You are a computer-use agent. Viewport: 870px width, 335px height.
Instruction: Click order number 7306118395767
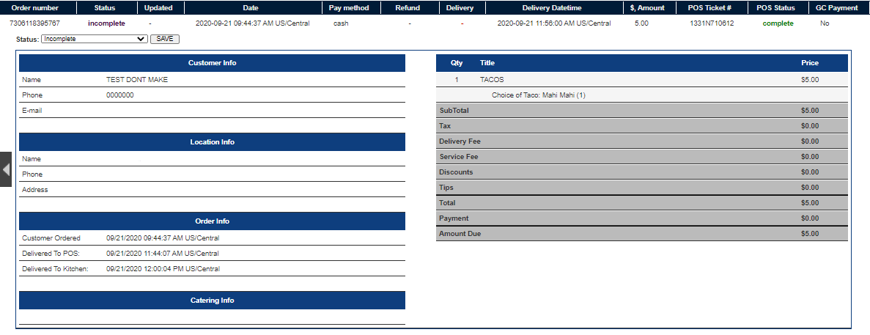[x=34, y=23]
